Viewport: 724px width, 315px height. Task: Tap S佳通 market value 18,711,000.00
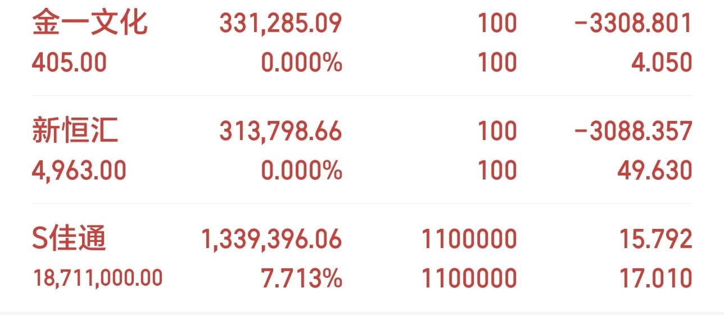(x=97, y=277)
